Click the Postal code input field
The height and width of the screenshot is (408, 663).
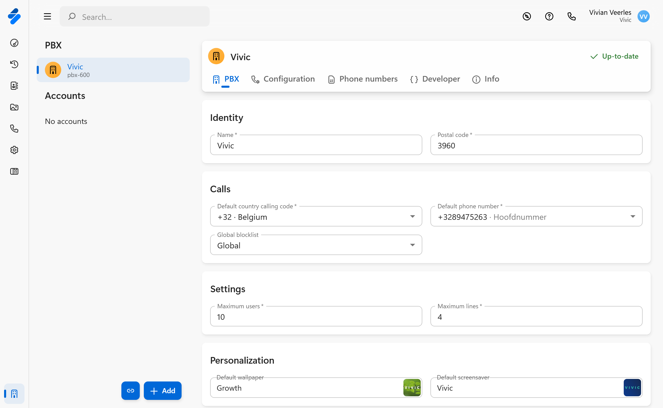pyautogui.click(x=536, y=145)
